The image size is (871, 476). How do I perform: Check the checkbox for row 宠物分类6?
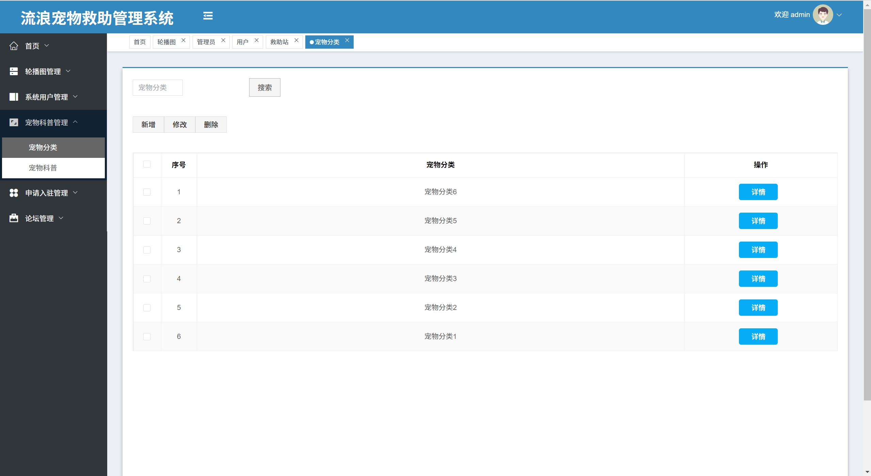pyautogui.click(x=147, y=192)
